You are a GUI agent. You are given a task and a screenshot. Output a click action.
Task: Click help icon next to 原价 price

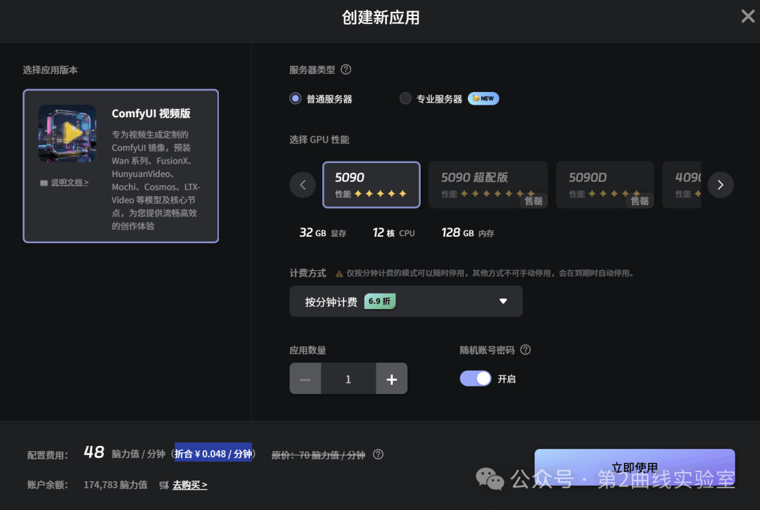click(378, 455)
